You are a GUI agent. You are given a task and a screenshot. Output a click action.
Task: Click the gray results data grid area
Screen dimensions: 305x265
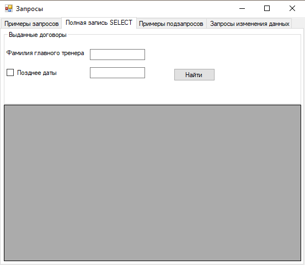pos(152,183)
